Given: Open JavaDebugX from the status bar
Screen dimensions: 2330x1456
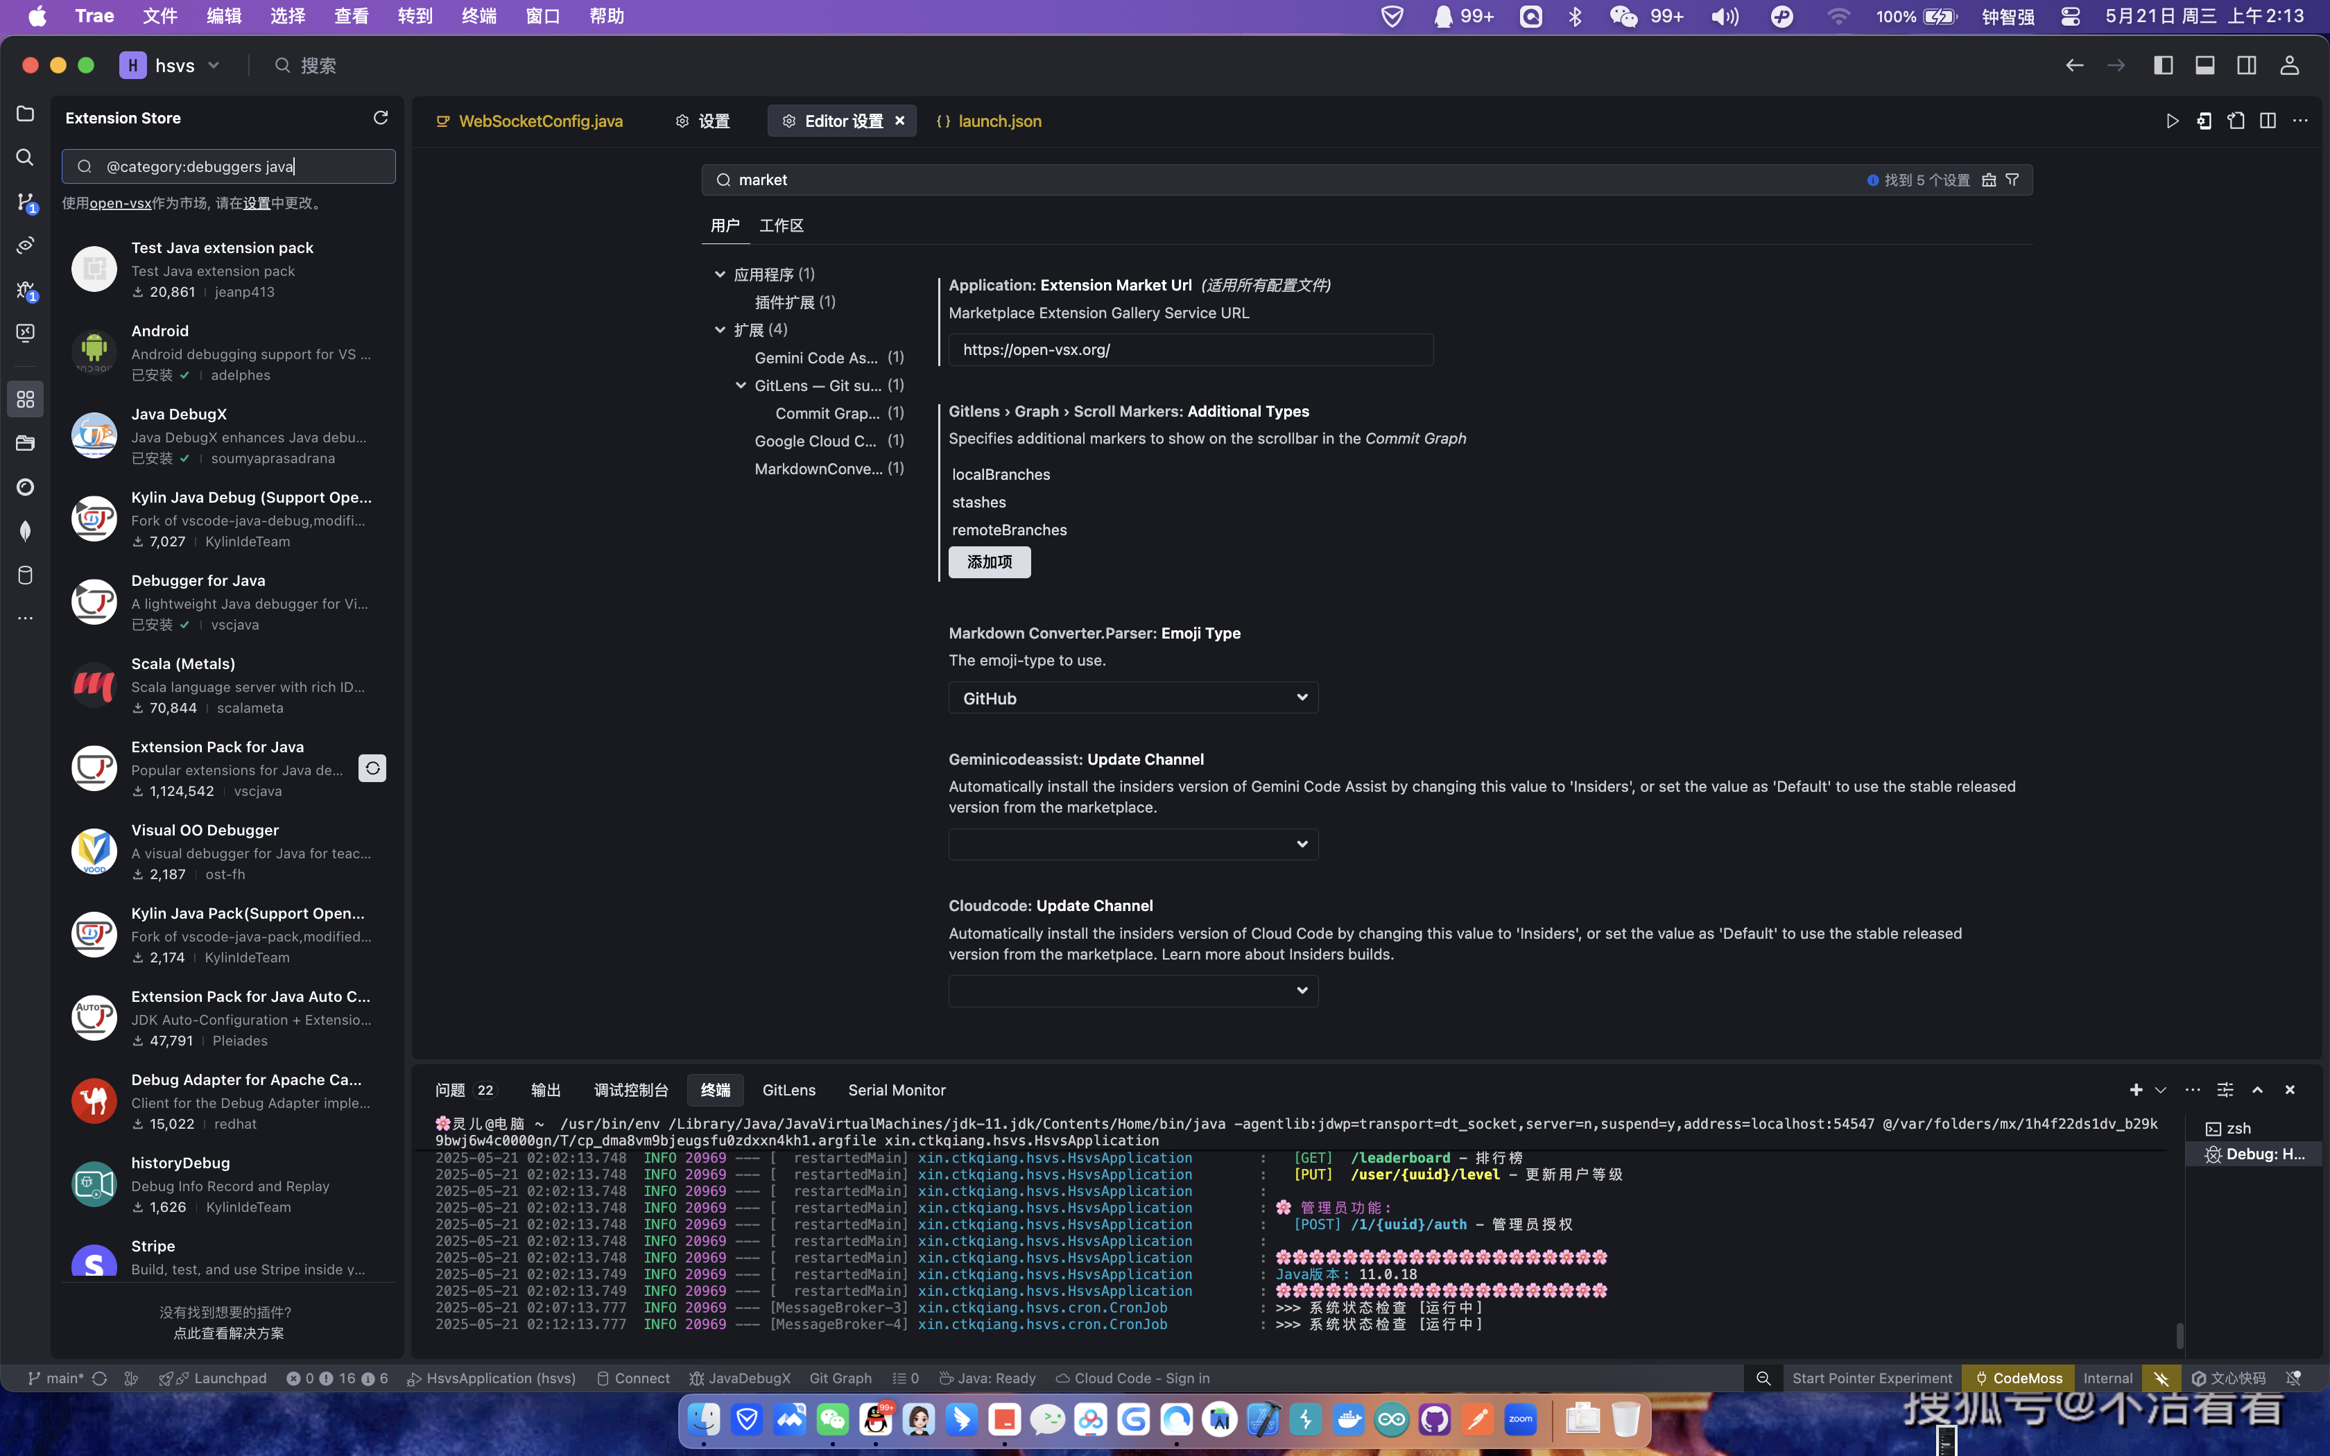Looking at the screenshot, I should coord(739,1378).
